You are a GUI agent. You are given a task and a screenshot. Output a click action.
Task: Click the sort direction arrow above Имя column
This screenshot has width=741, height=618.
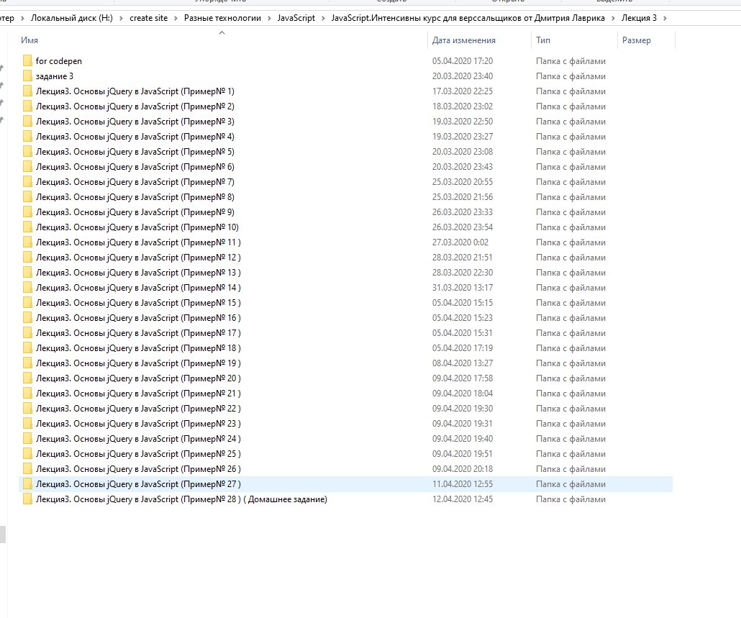pos(222,32)
